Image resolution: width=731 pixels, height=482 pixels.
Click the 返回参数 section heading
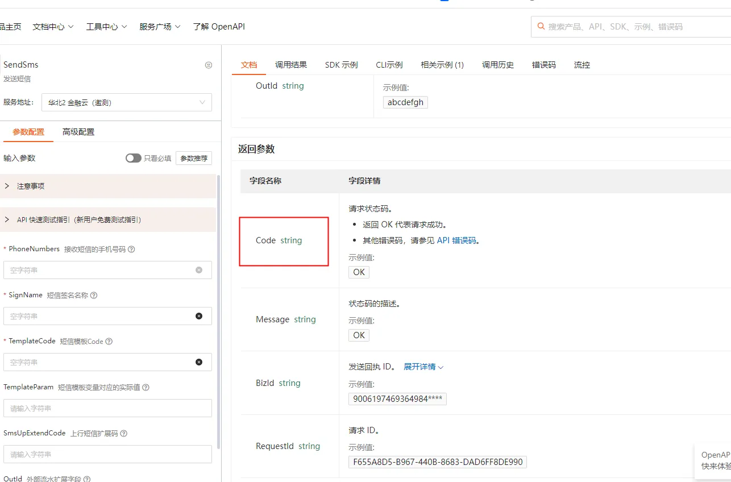[256, 149]
